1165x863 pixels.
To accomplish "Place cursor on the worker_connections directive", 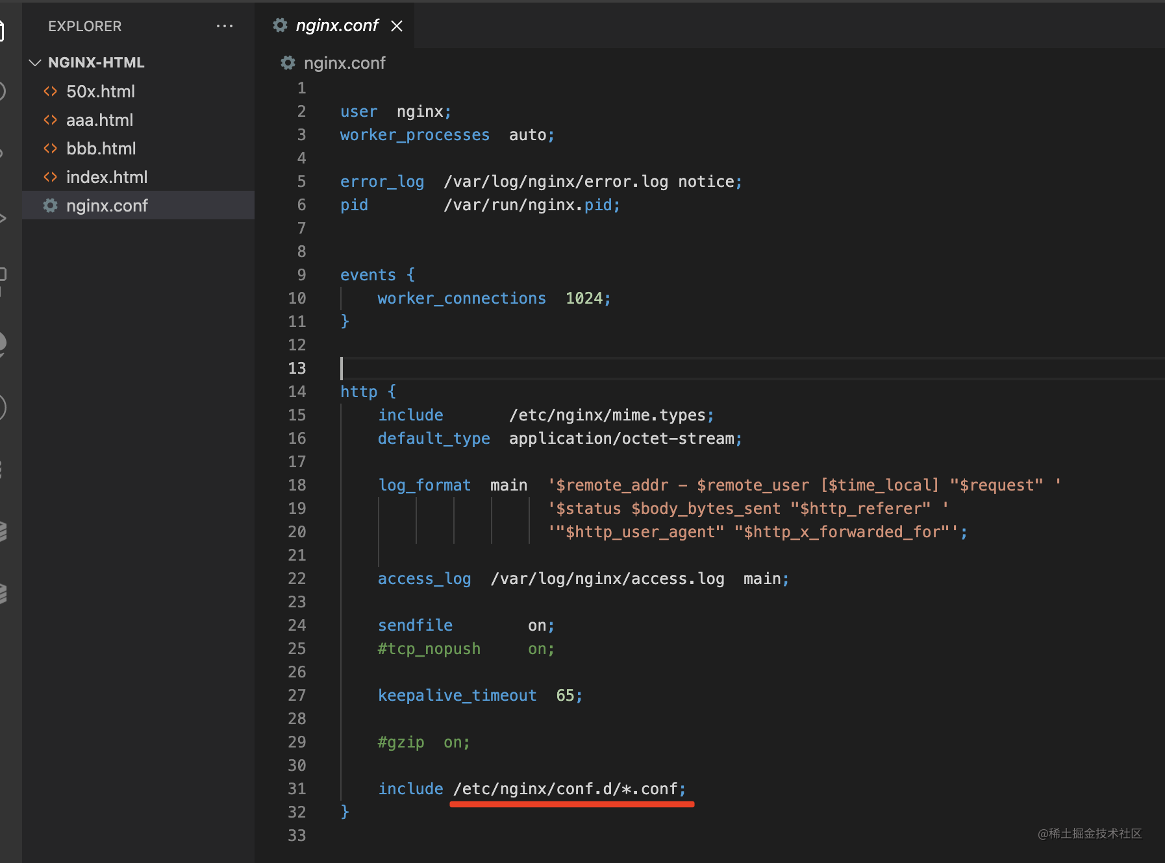I will [462, 298].
